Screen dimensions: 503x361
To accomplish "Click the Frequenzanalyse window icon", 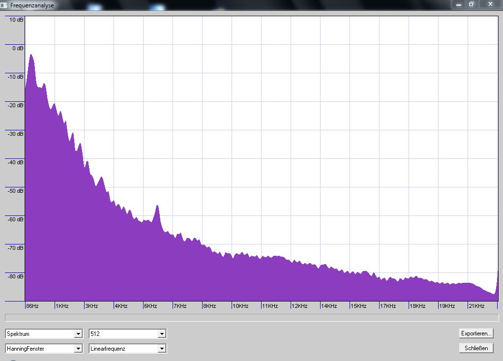I will tap(4, 5).
